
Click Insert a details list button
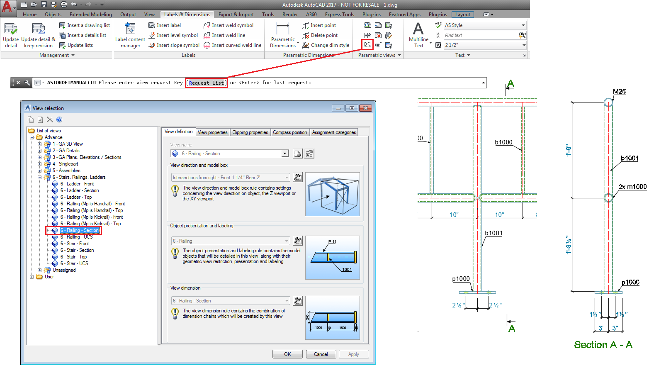(x=83, y=35)
